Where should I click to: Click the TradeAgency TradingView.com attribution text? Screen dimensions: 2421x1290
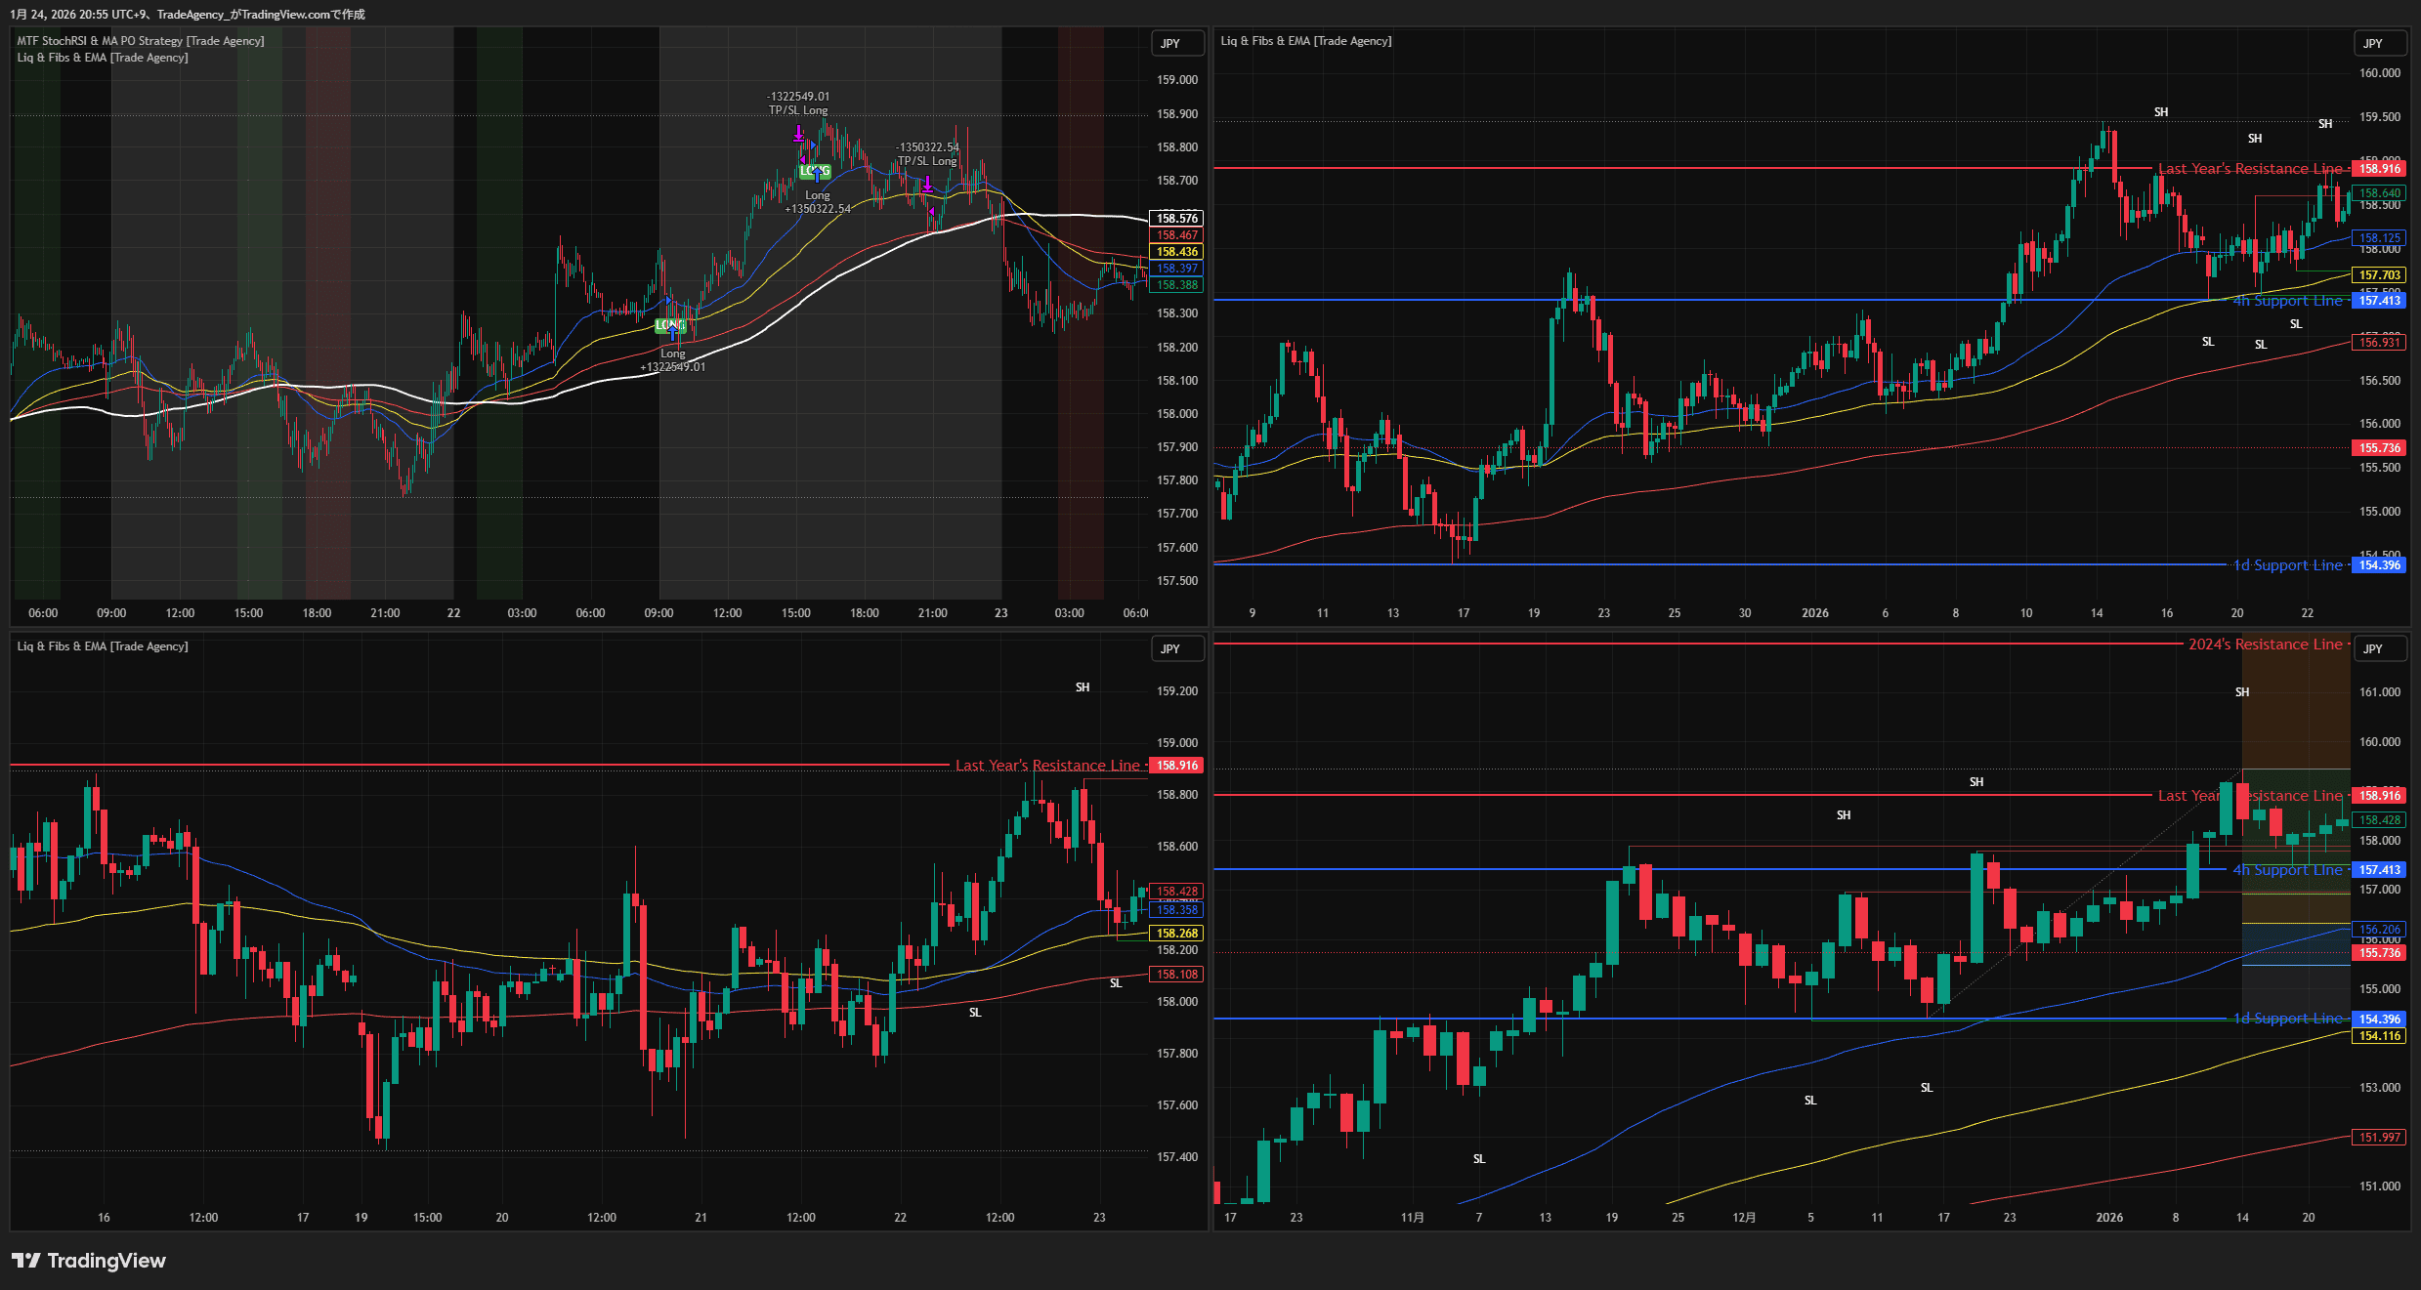[x=261, y=14]
